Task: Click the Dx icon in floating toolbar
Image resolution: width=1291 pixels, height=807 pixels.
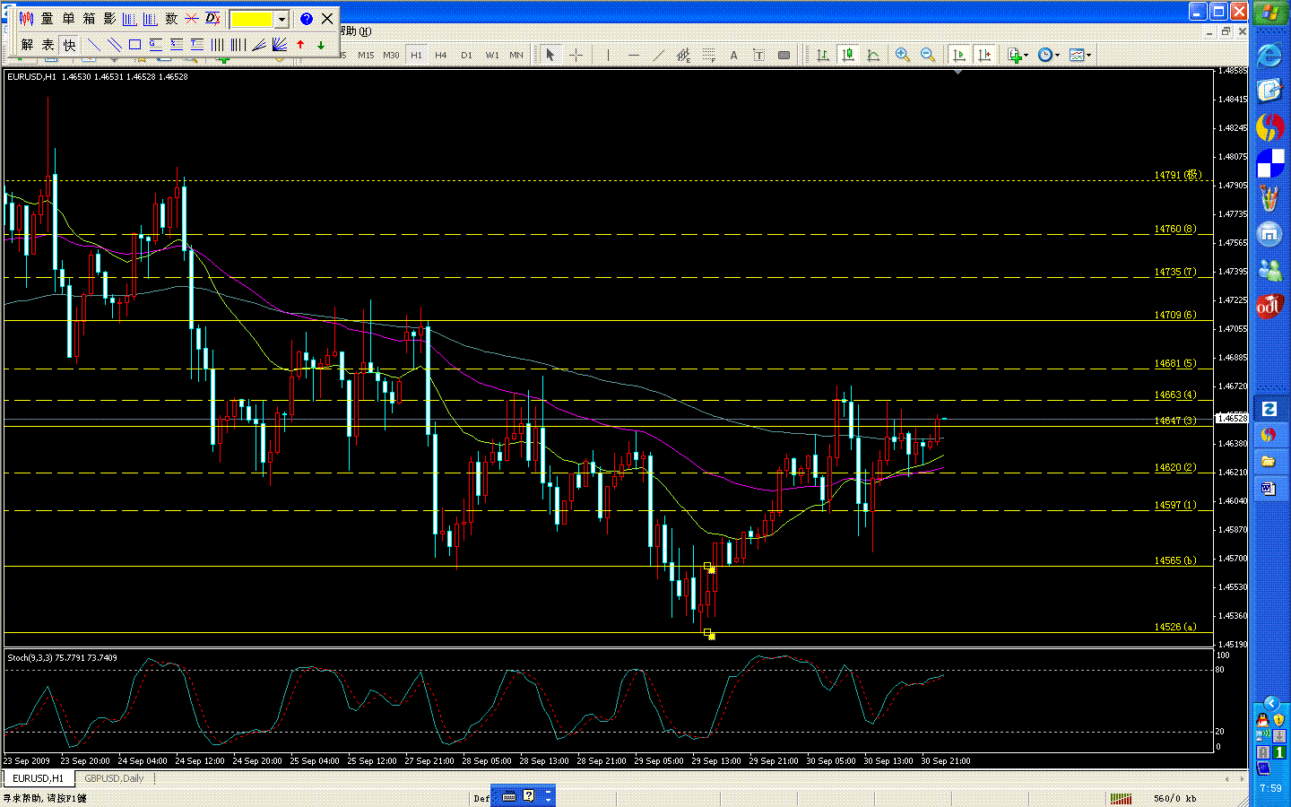Action: [212, 19]
